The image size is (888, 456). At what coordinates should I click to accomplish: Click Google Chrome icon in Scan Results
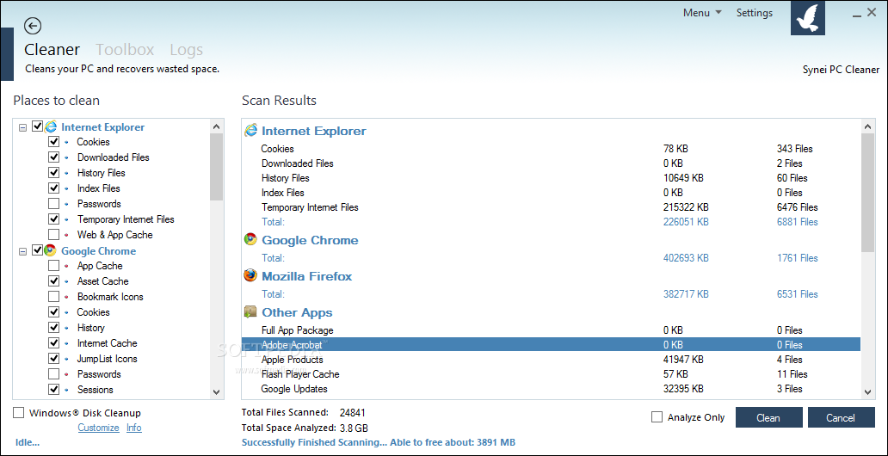251,239
